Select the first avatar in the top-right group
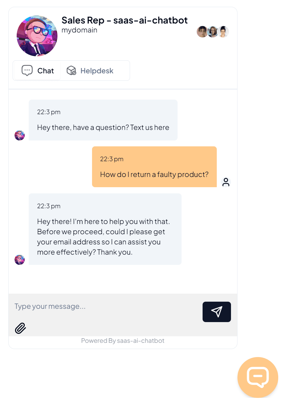This screenshot has width=298, height=418. pyautogui.click(x=202, y=32)
